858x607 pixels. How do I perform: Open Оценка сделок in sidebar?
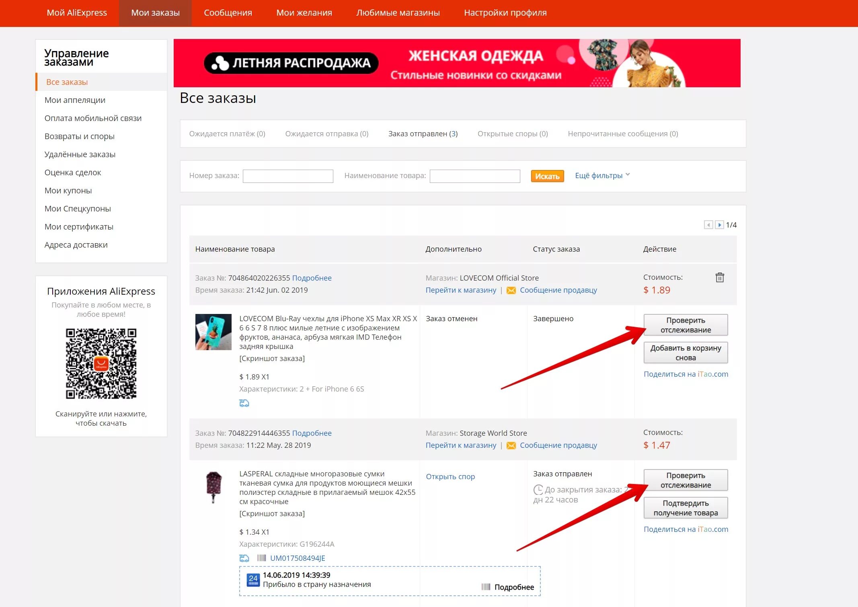pyautogui.click(x=73, y=172)
